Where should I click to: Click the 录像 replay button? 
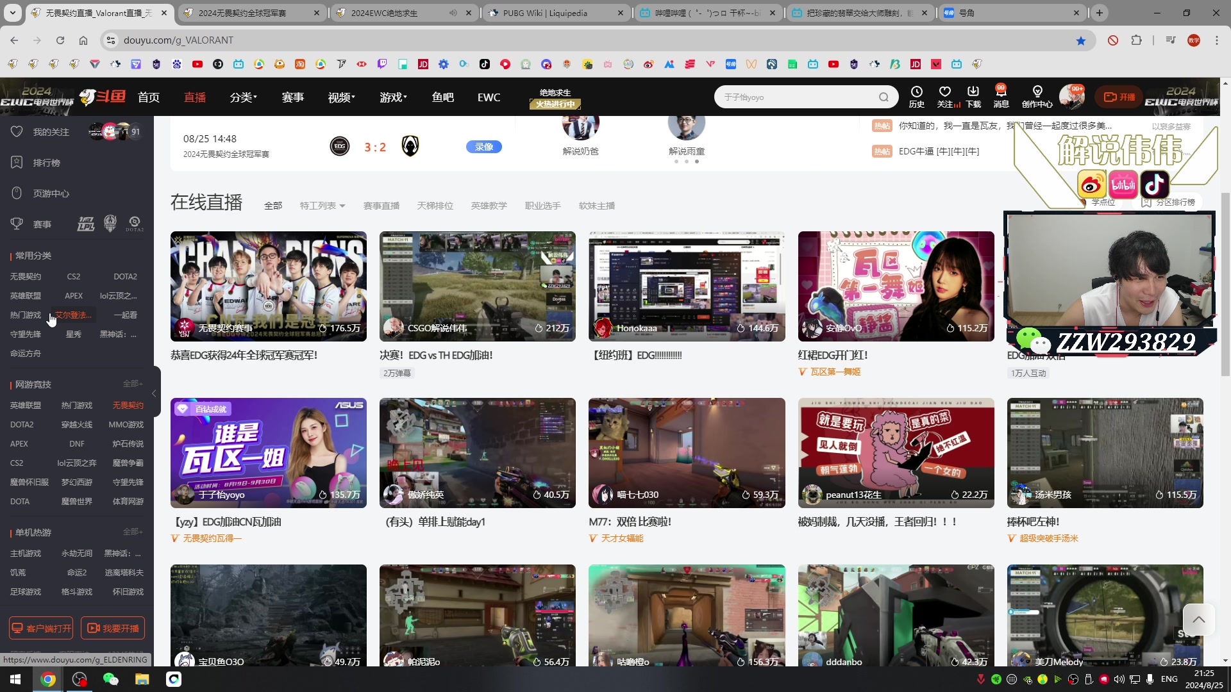pyautogui.click(x=484, y=147)
